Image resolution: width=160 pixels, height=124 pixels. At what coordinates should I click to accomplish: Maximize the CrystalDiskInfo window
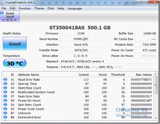(x=145, y=2)
